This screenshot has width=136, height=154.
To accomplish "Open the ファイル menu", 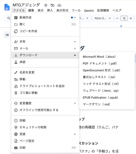I will click(19, 10).
